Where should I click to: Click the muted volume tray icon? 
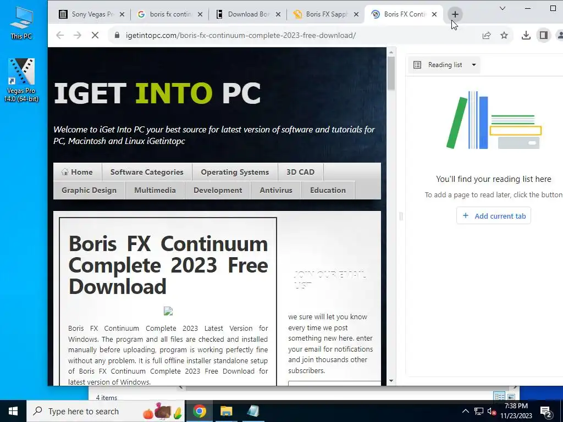[x=492, y=411]
